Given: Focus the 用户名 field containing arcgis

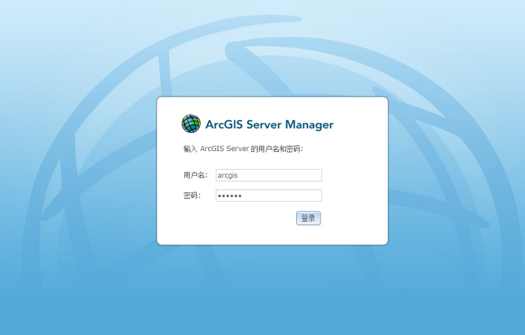Looking at the screenshot, I should (268, 175).
